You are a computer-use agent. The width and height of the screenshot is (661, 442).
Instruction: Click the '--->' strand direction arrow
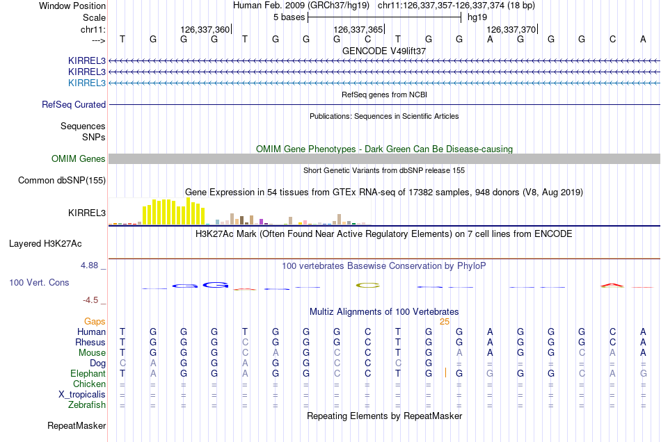pos(98,40)
